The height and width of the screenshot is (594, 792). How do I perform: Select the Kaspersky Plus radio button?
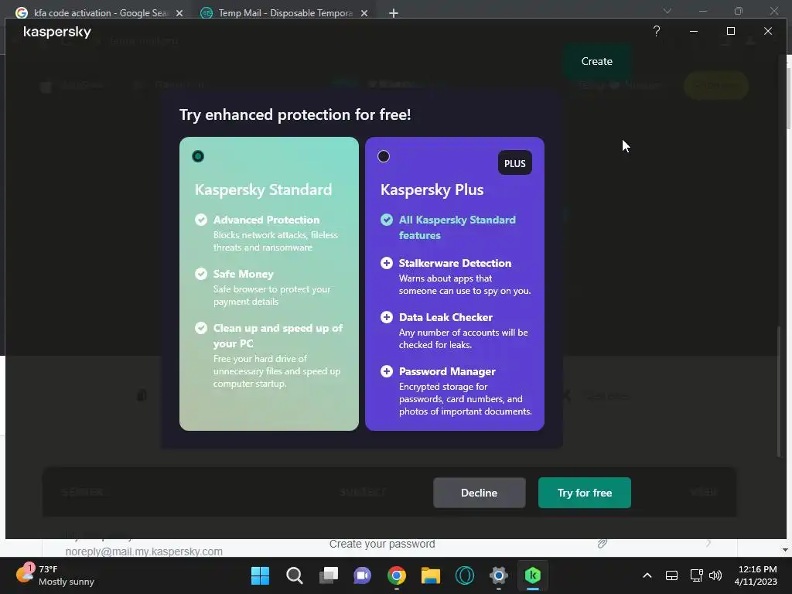tap(384, 156)
